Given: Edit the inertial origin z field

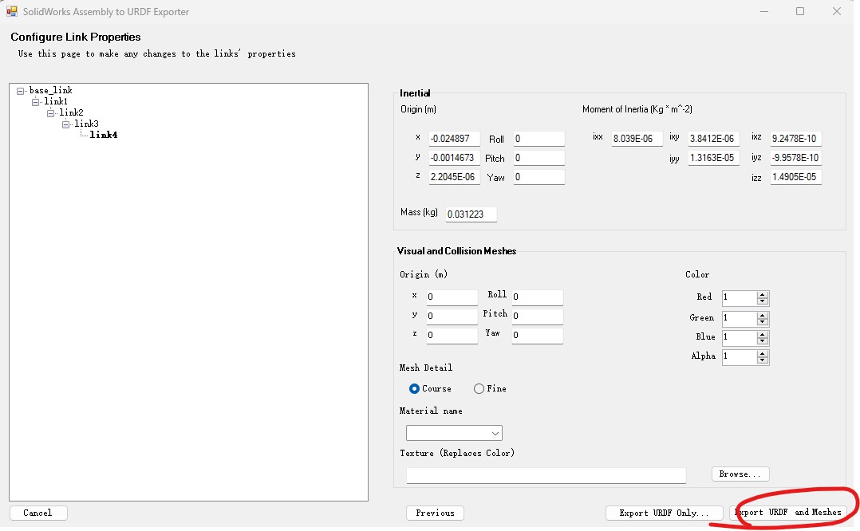Looking at the screenshot, I should coord(454,177).
